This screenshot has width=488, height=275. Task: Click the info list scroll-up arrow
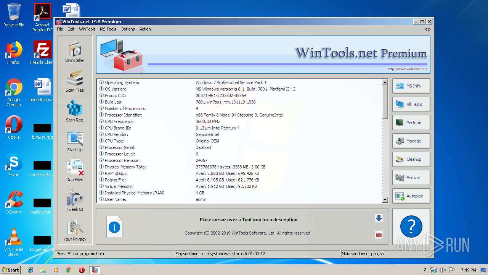click(385, 82)
